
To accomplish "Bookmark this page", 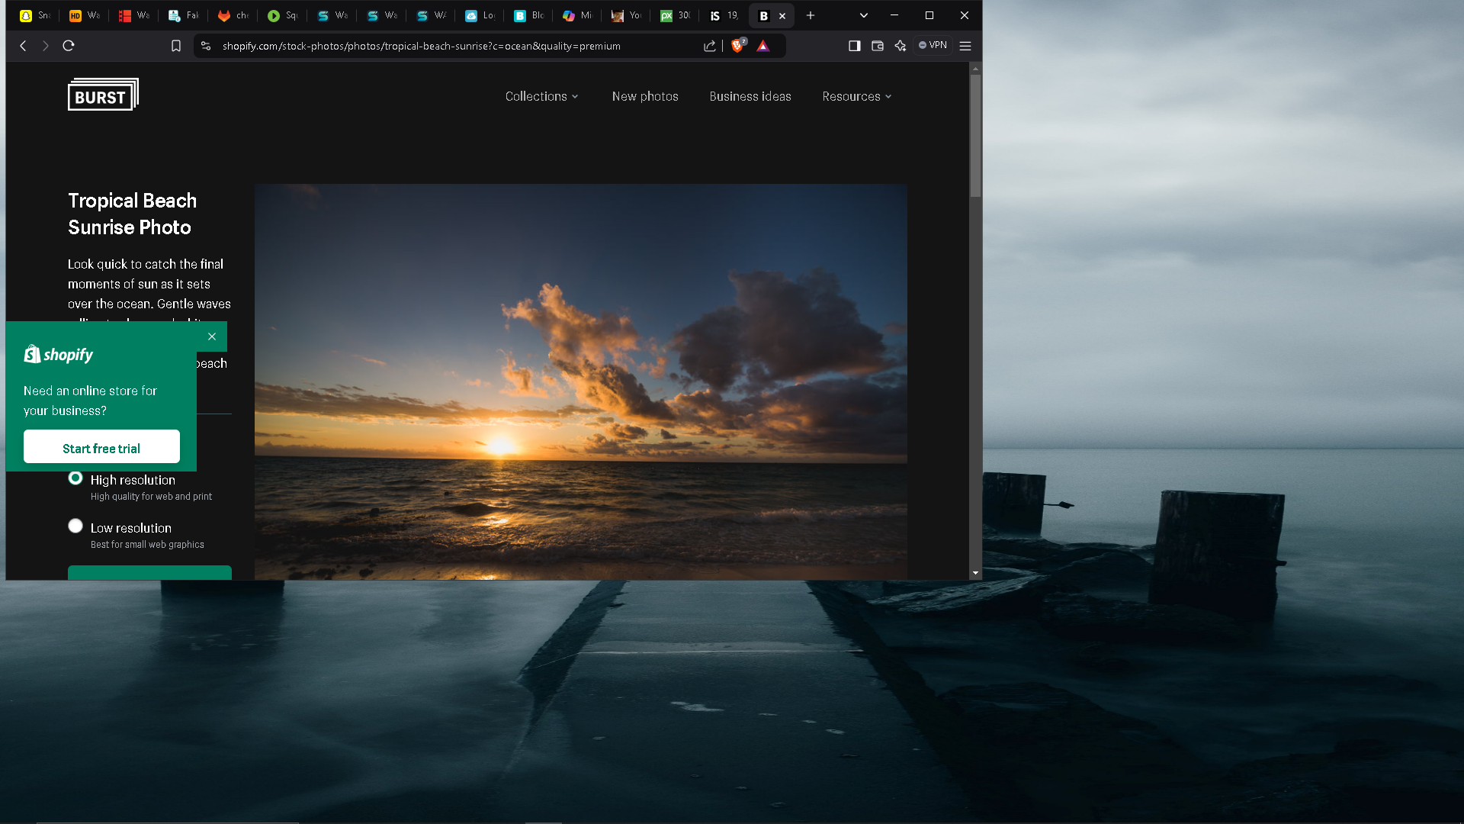I will [x=176, y=46].
